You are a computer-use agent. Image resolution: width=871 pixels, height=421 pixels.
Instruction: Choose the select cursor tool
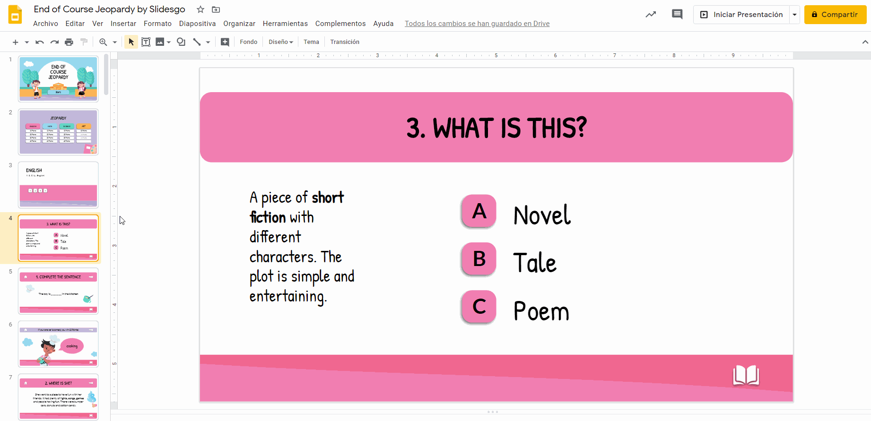[131, 42]
